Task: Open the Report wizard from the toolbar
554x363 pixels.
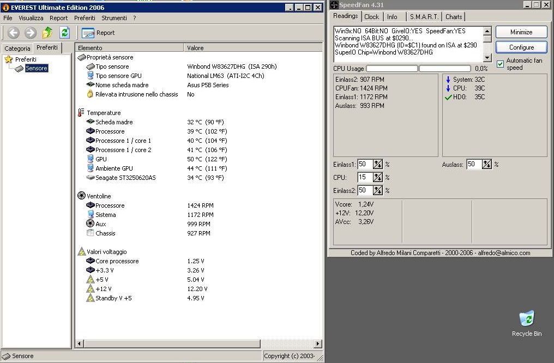Action: [98, 33]
